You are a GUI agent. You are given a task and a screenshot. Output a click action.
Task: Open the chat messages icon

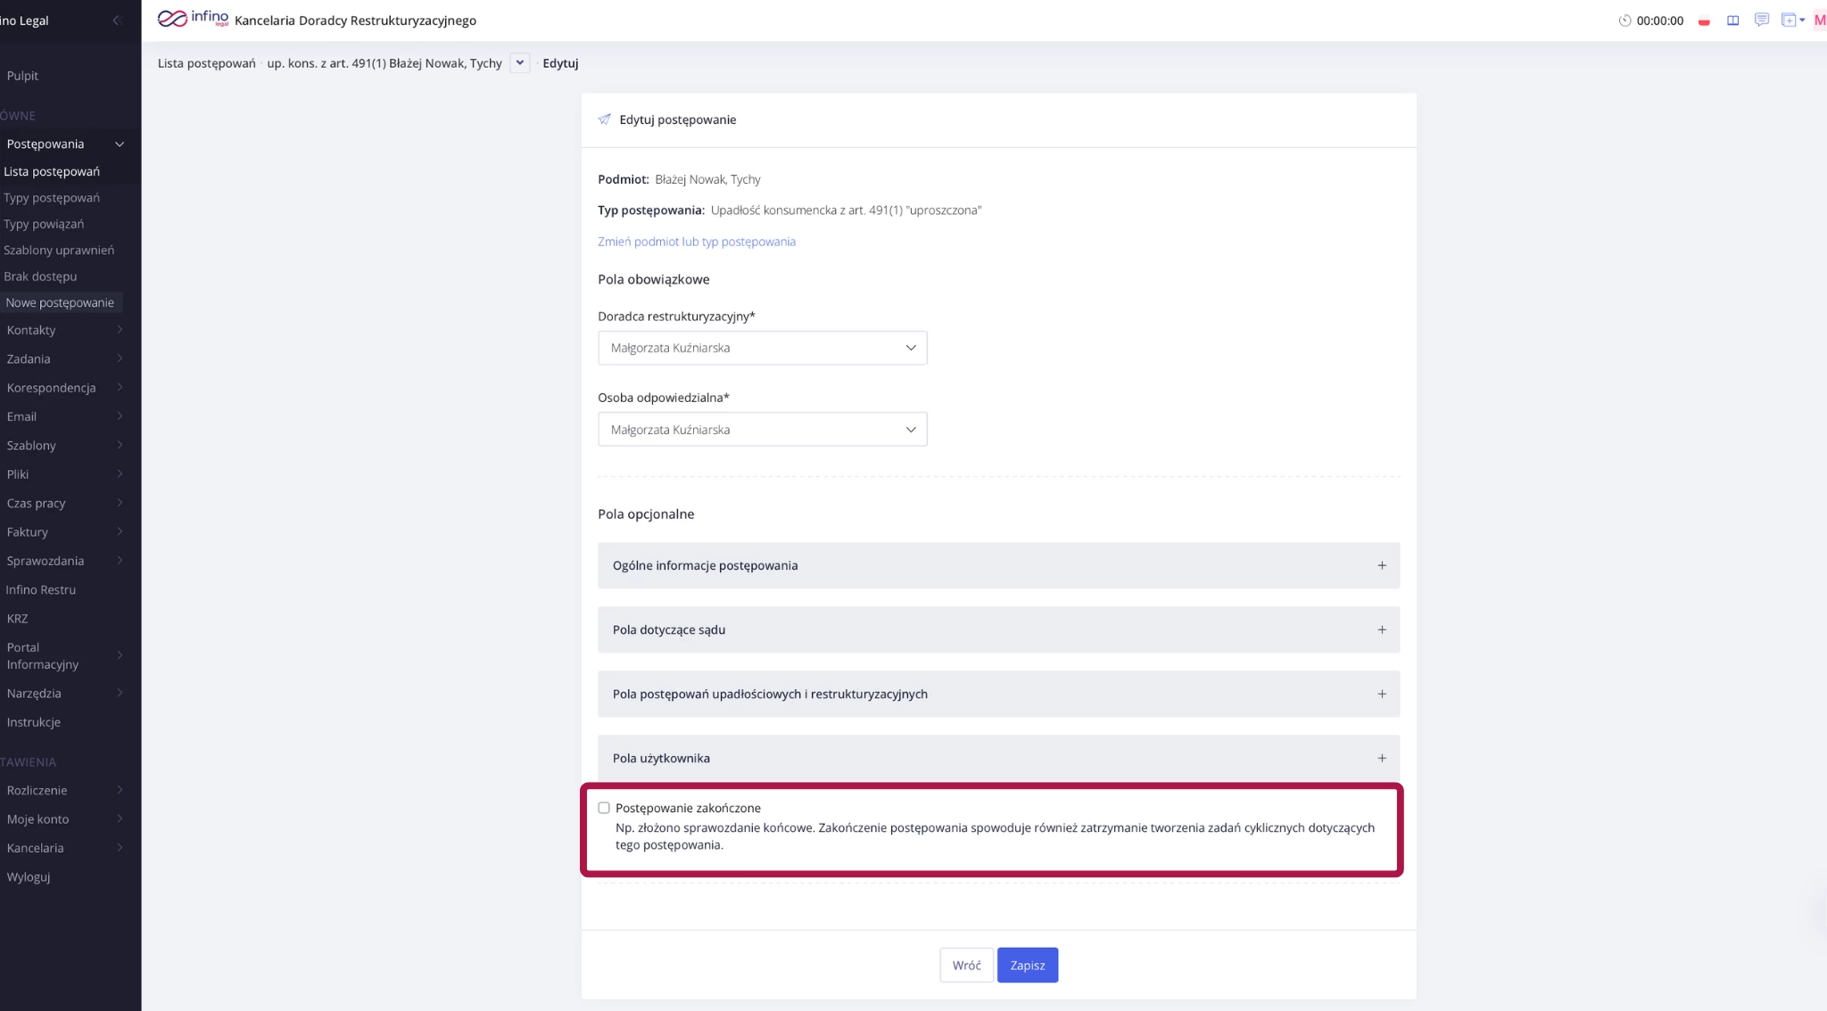[1761, 20]
